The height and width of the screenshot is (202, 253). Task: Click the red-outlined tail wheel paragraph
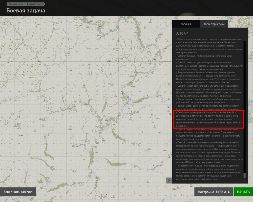[209, 119]
